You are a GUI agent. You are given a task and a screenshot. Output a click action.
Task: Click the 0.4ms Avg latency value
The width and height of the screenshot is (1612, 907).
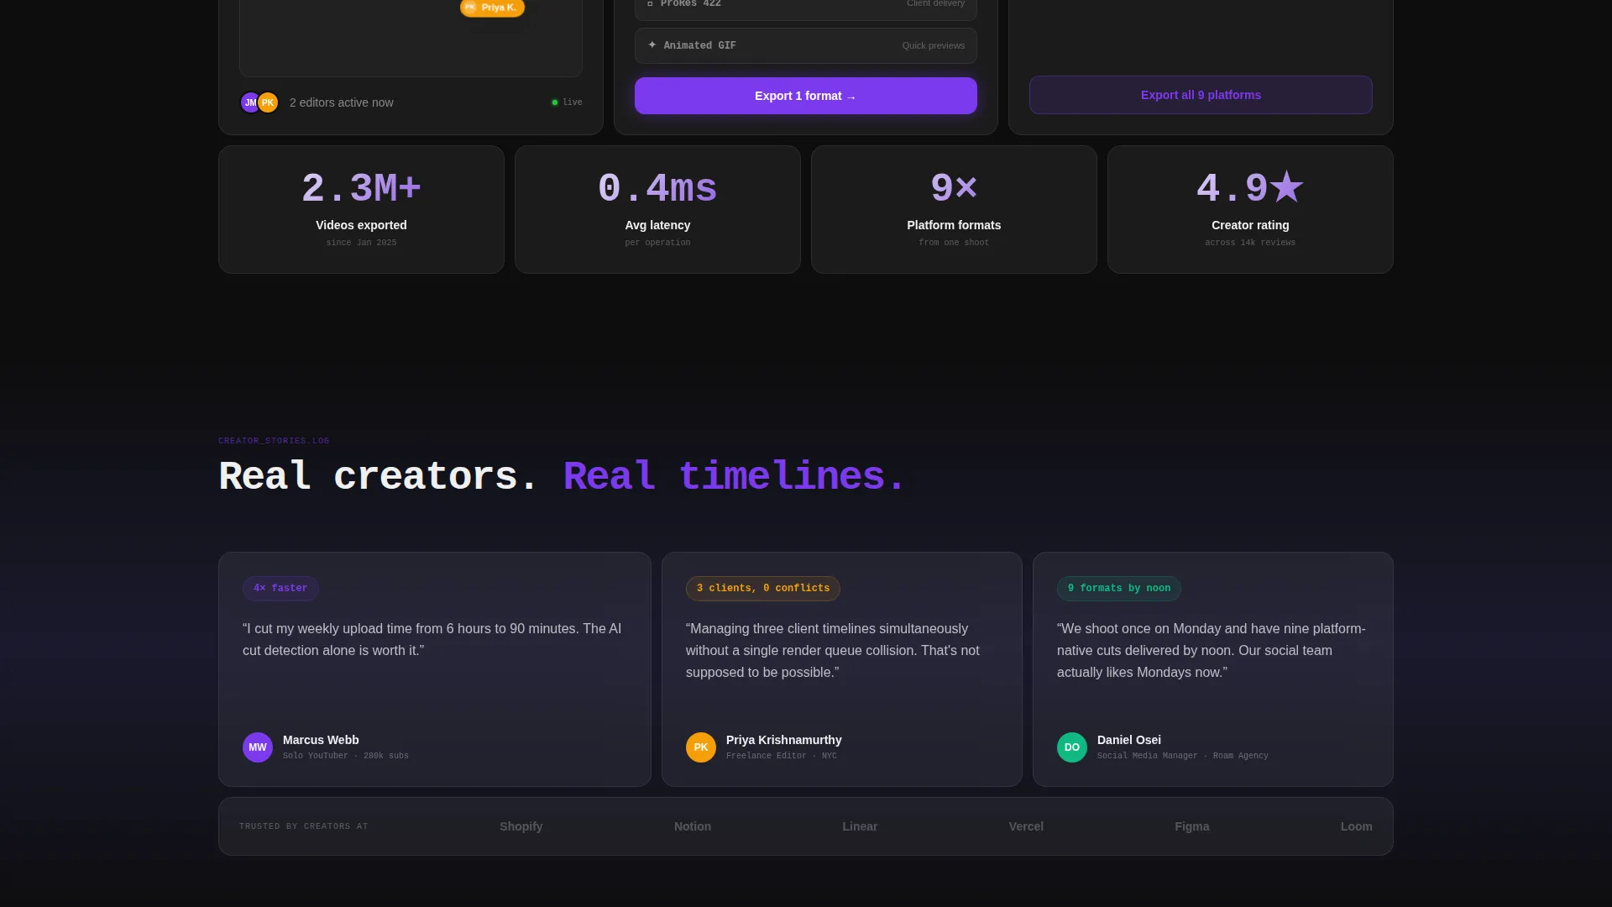[657, 187]
